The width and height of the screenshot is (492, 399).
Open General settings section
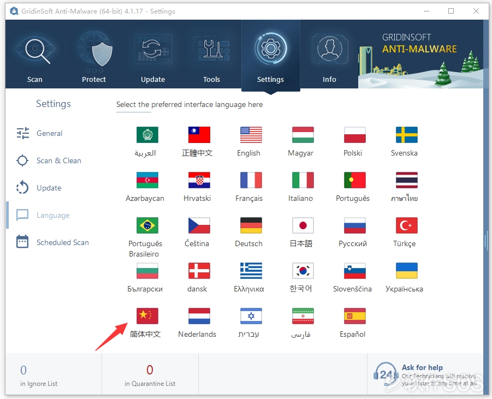tap(49, 133)
